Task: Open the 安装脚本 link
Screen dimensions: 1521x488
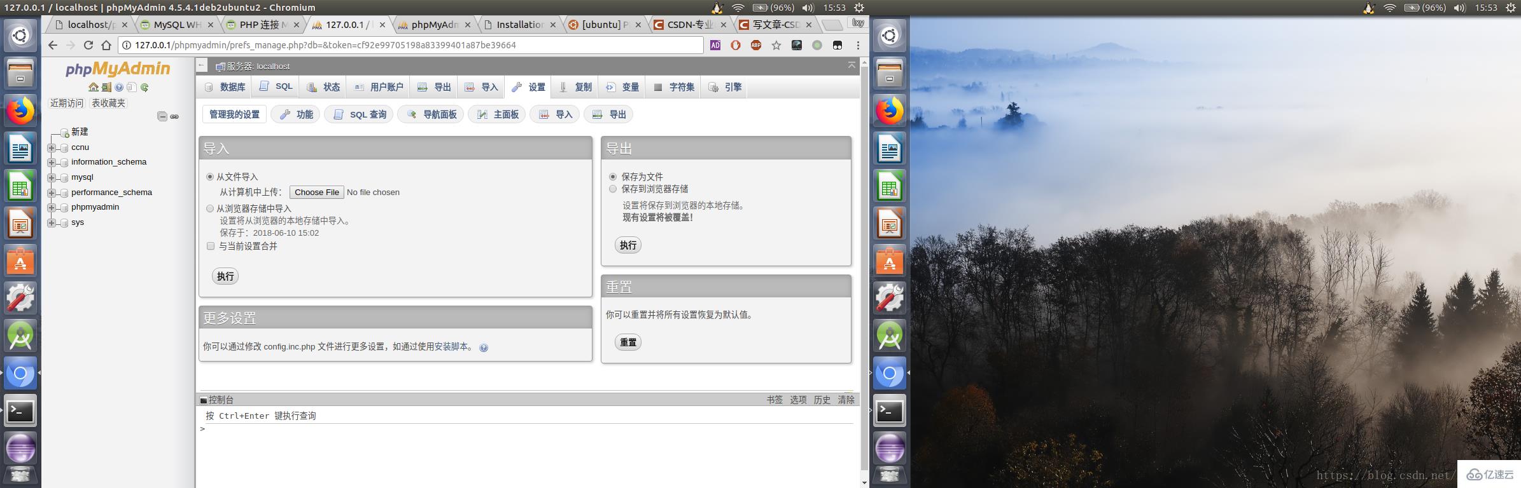Action: pos(451,347)
